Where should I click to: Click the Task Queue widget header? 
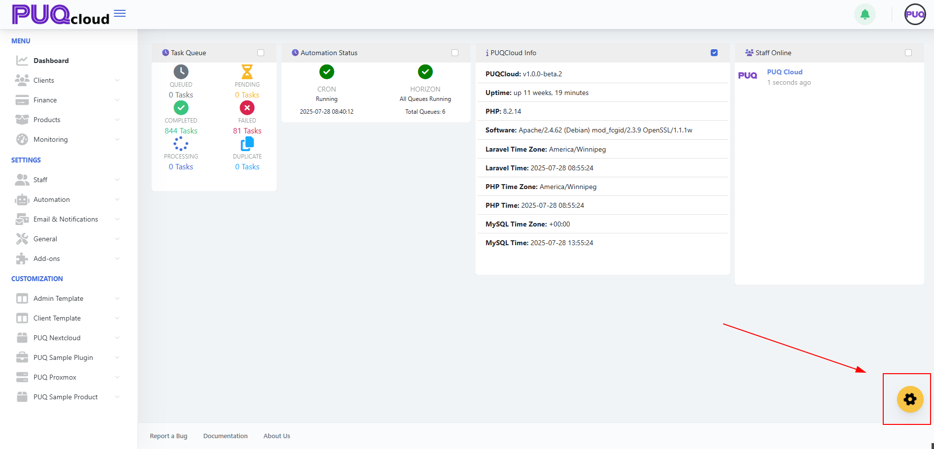pos(214,53)
